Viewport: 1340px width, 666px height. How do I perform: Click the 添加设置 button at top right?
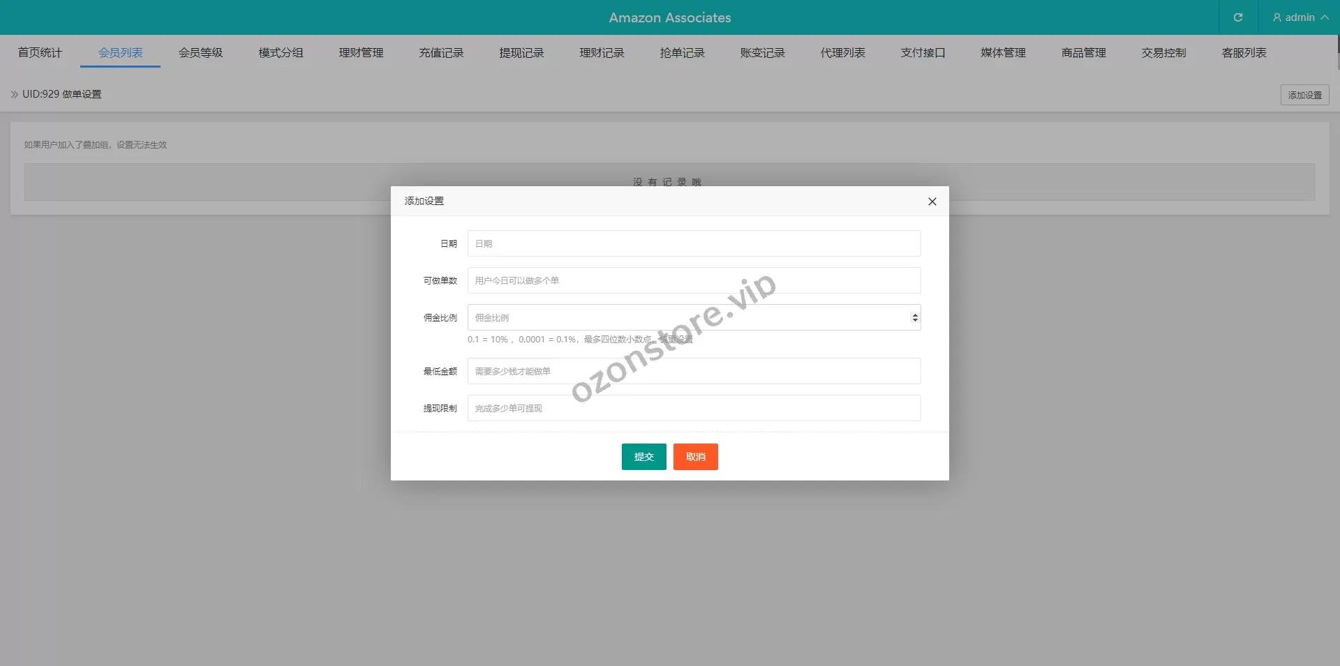pyautogui.click(x=1304, y=95)
